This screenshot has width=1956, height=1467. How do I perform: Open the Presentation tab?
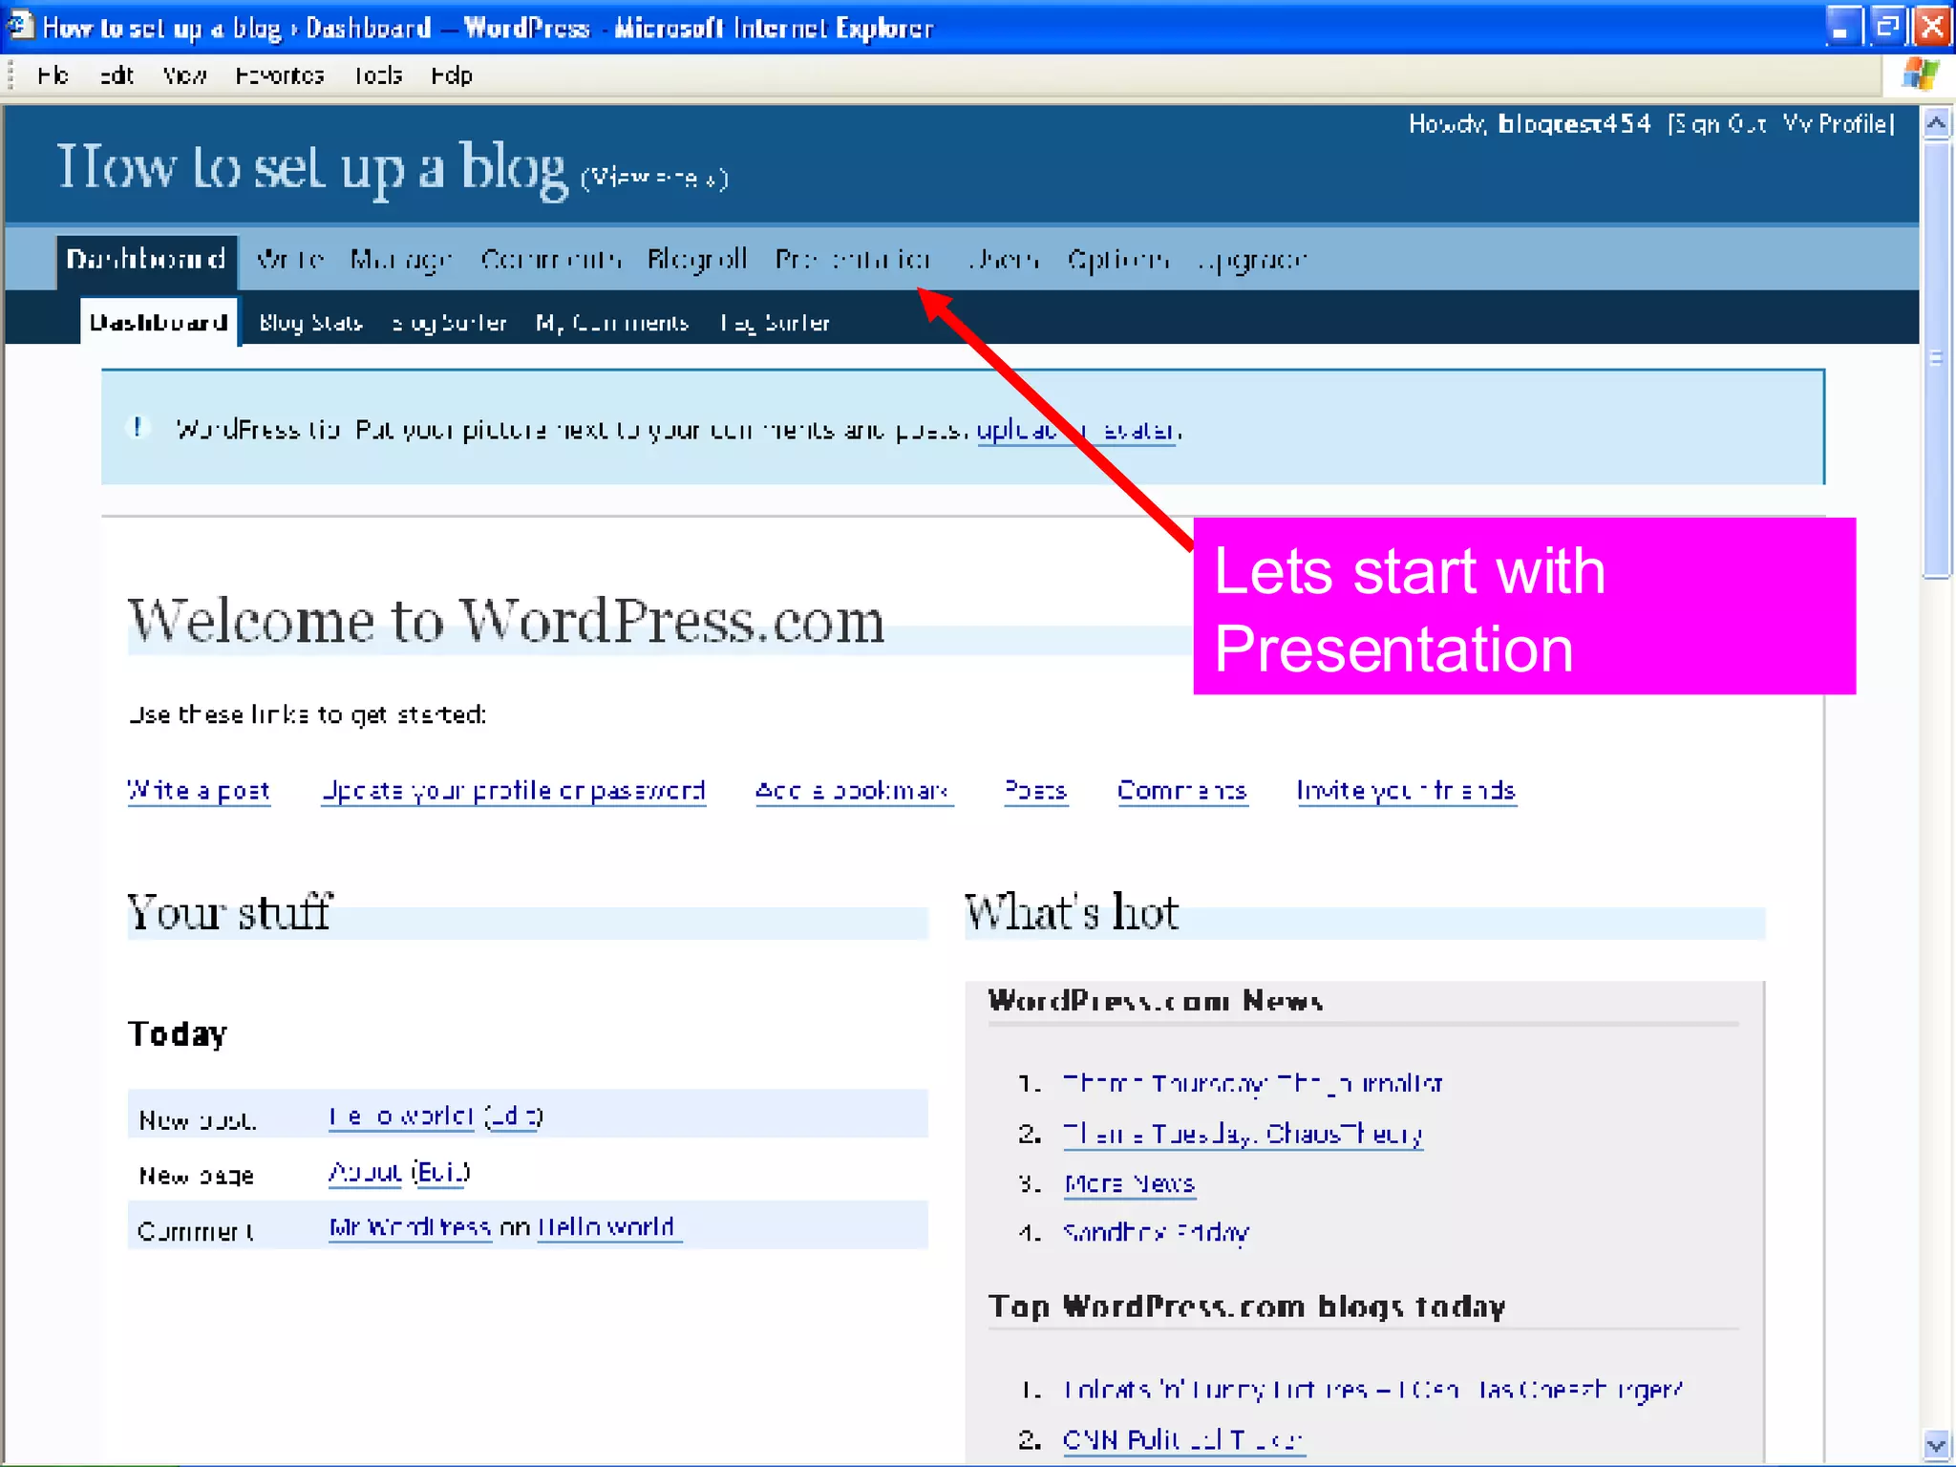click(x=852, y=260)
